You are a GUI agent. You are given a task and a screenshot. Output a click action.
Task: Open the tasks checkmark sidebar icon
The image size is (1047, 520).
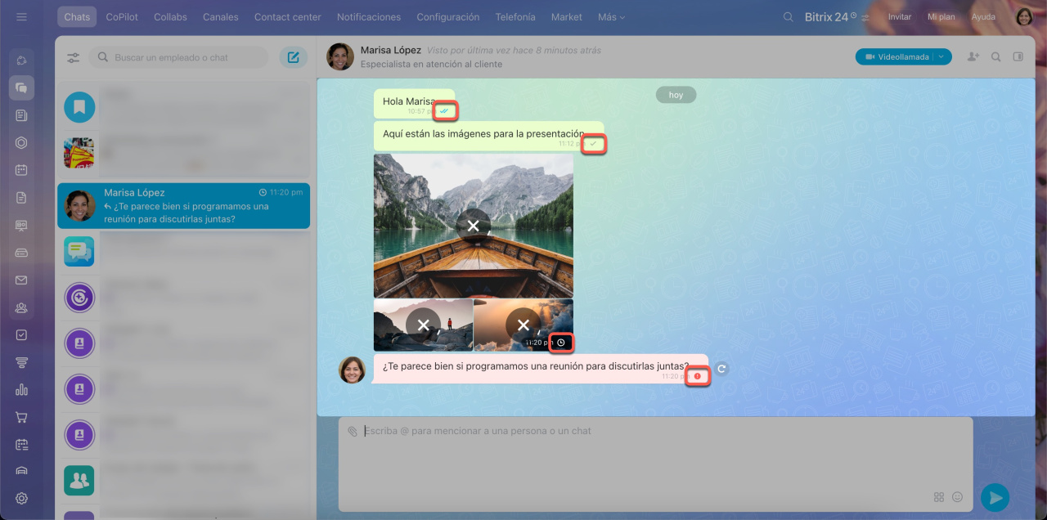click(x=21, y=334)
